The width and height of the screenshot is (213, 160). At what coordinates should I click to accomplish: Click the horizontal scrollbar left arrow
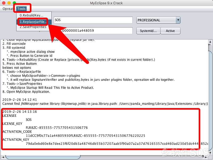3,157
